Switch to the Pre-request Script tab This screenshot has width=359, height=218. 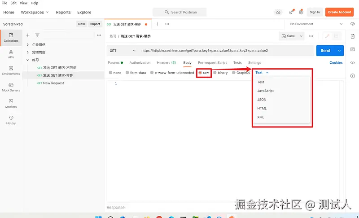tap(212, 62)
